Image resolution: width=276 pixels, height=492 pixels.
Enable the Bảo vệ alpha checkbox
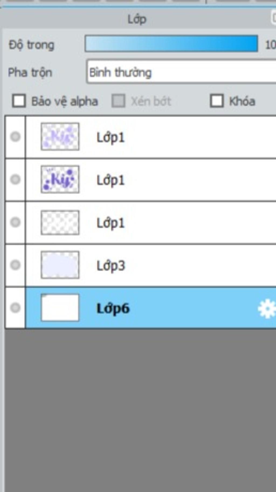19,101
